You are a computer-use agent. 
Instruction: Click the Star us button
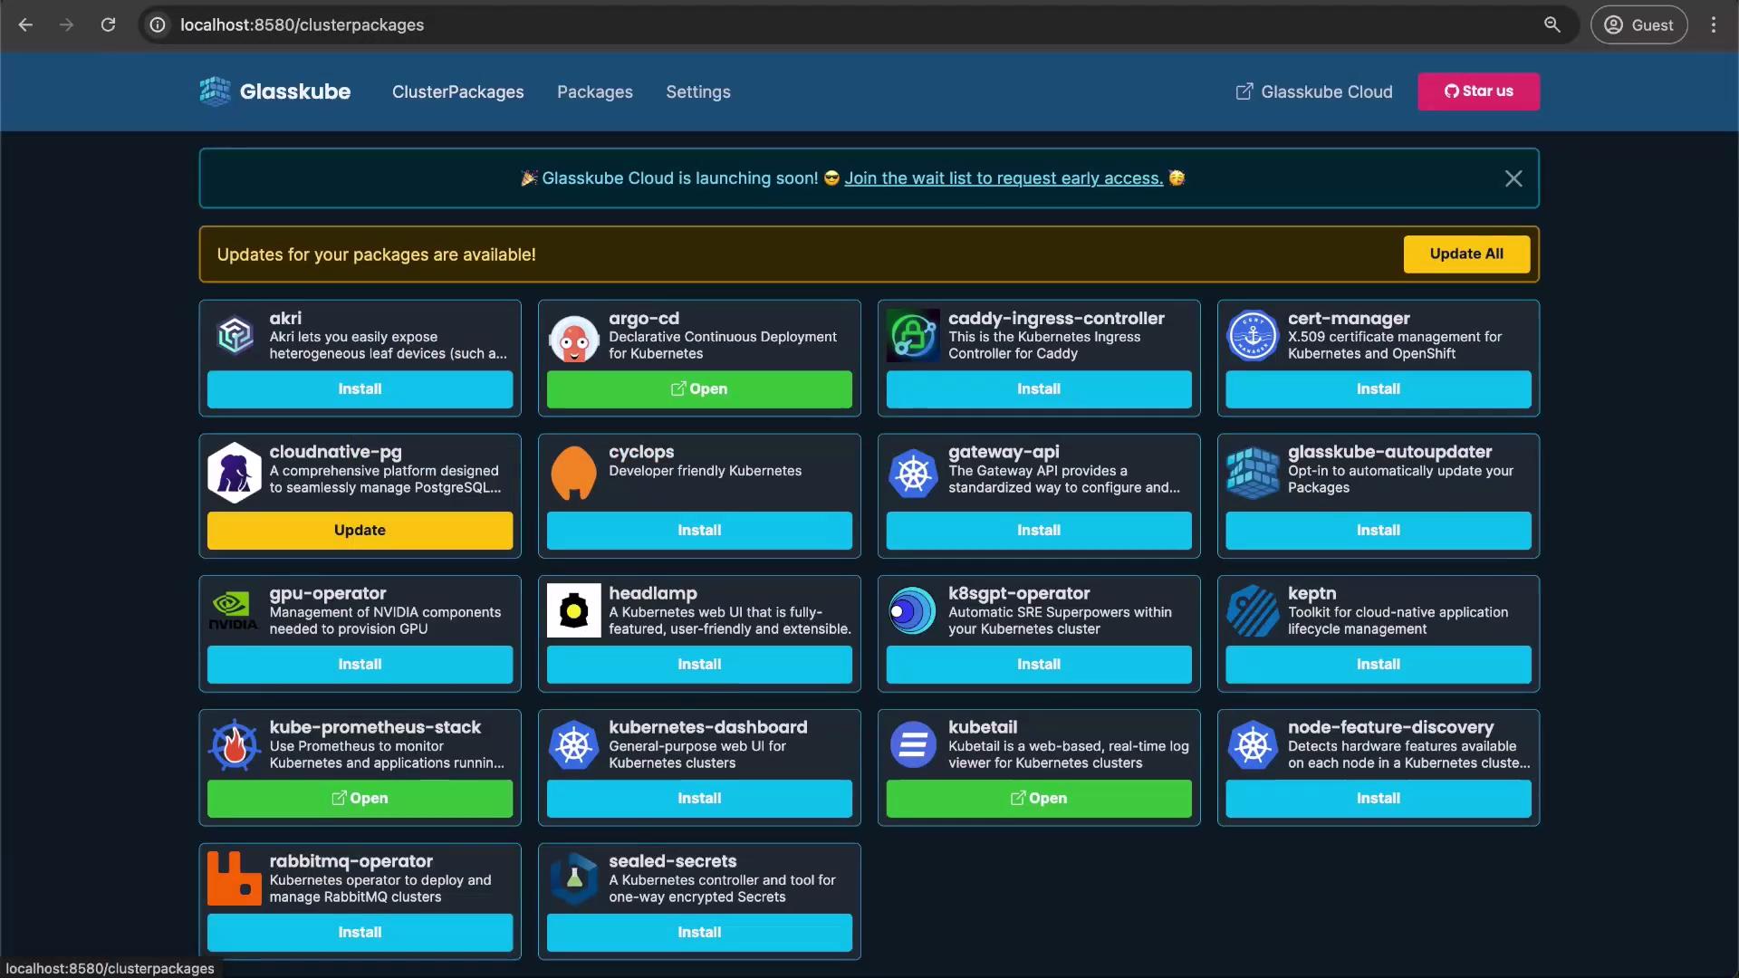(1478, 91)
